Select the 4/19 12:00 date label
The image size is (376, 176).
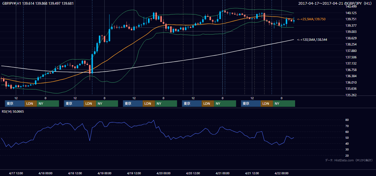tap(134, 173)
